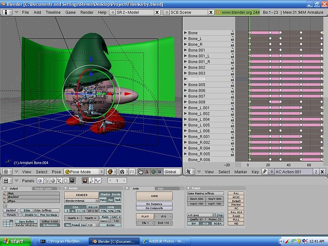The image size is (328, 246).
Task: Unlink action with X next to AC:Action.001
Action: [323, 172]
